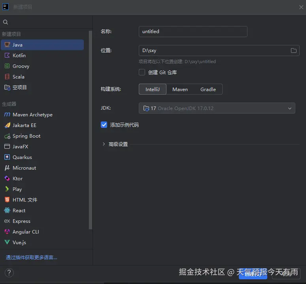Select the HTML 文件 generator icon
Viewport: 306px width, 284px height.
click(x=7, y=200)
